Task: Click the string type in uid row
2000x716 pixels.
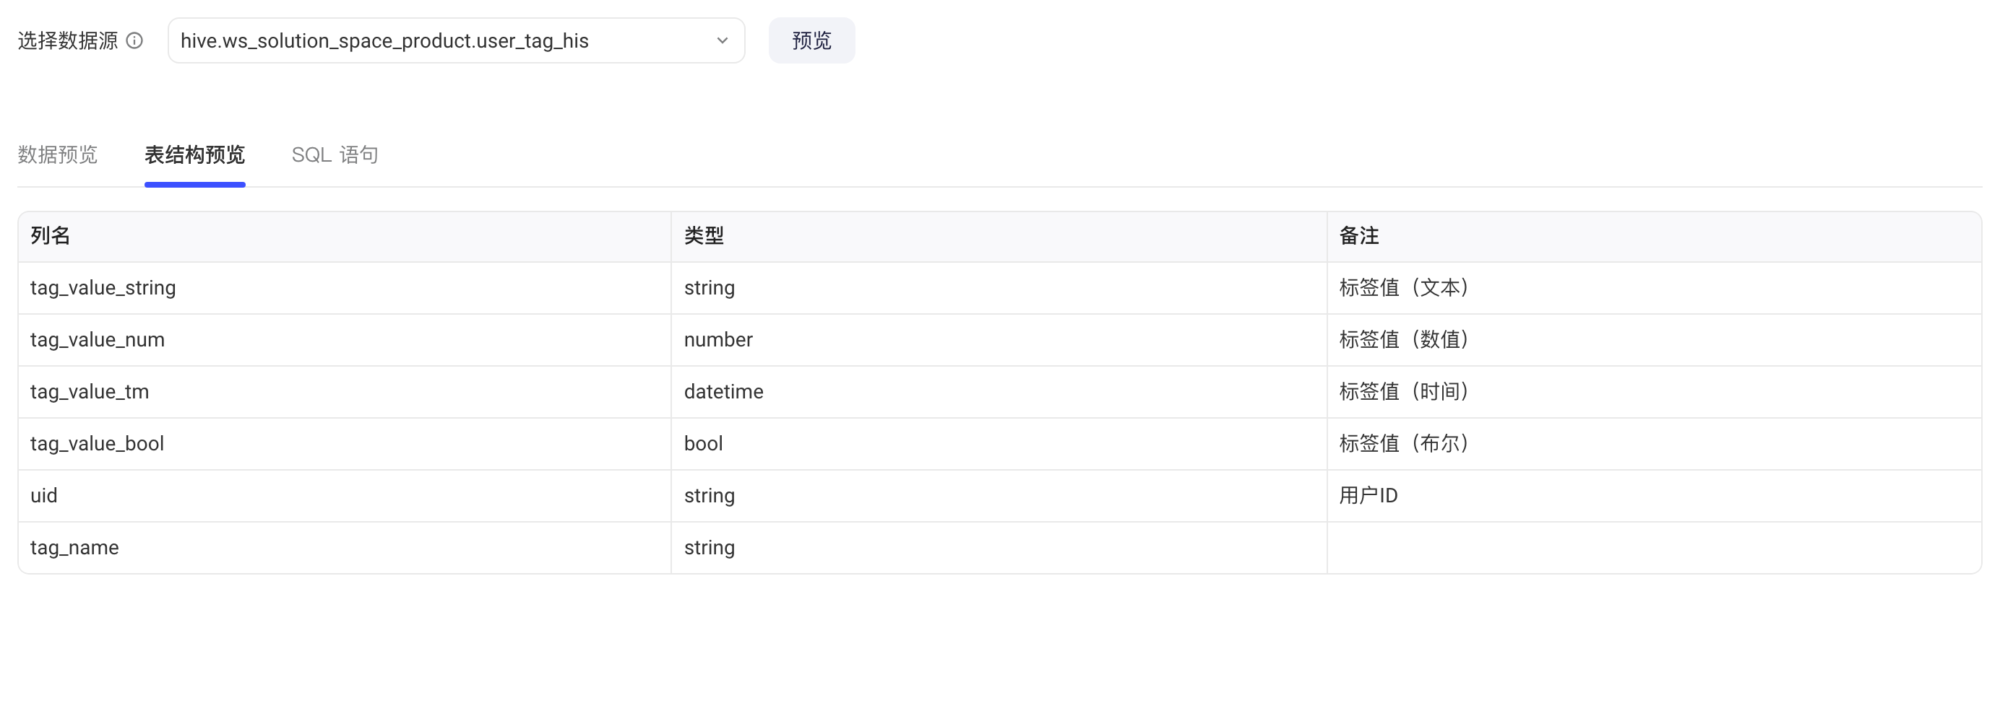Action: pyautogui.click(x=999, y=496)
